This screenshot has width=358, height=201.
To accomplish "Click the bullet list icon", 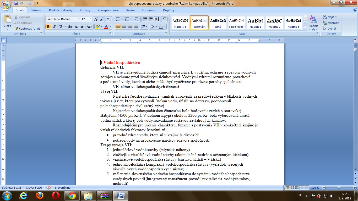I will tap(118, 19).
